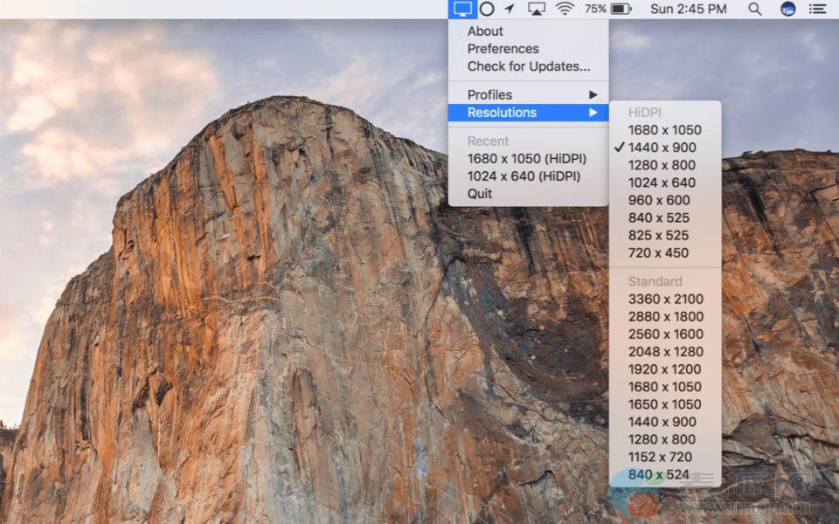Open the About menu item
Image resolution: width=839 pixels, height=524 pixels.
pos(485,31)
